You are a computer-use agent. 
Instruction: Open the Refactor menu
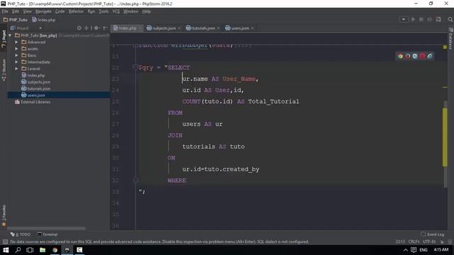click(76, 11)
